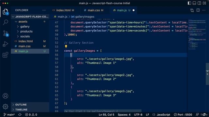Open index.html in the explorer
The width and height of the screenshot is (209, 117).
(x=30, y=41)
